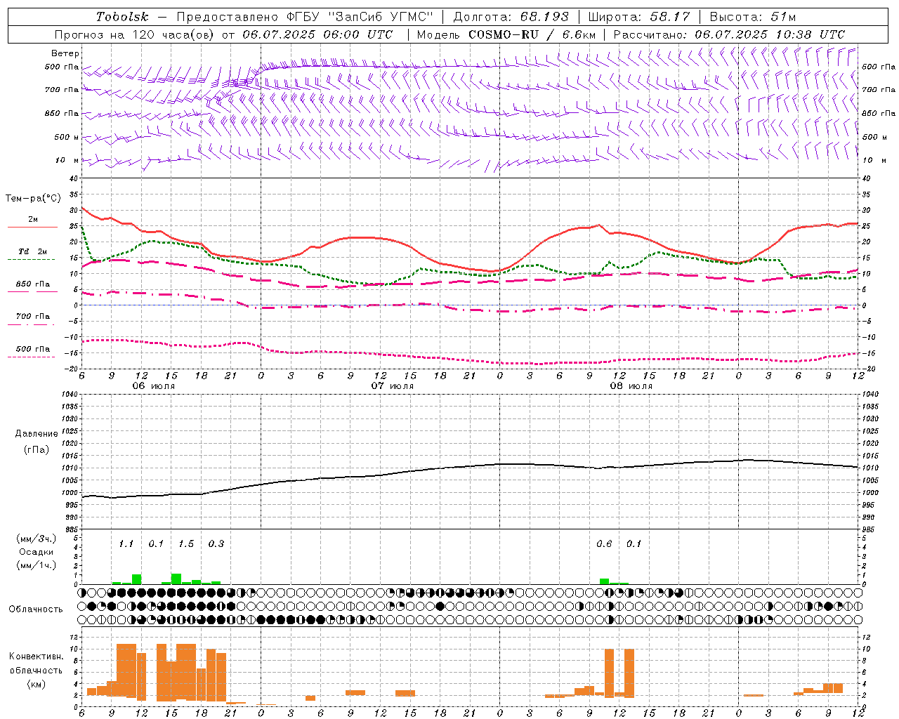
Task: Click the 700 гПа temperature legend entry
Action: point(33,317)
